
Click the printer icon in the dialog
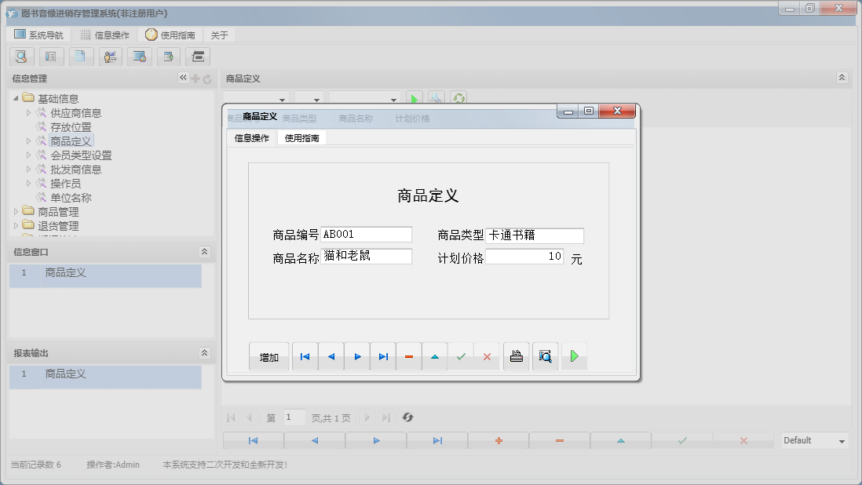tap(516, 356)
